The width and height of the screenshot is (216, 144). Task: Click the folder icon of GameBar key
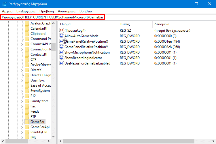click(27, 122)
